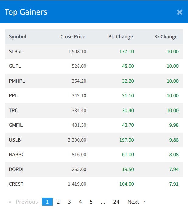Close the Top Gainers dialog
The width and height of the screenshot is (188, 217).
coord(180,12)
